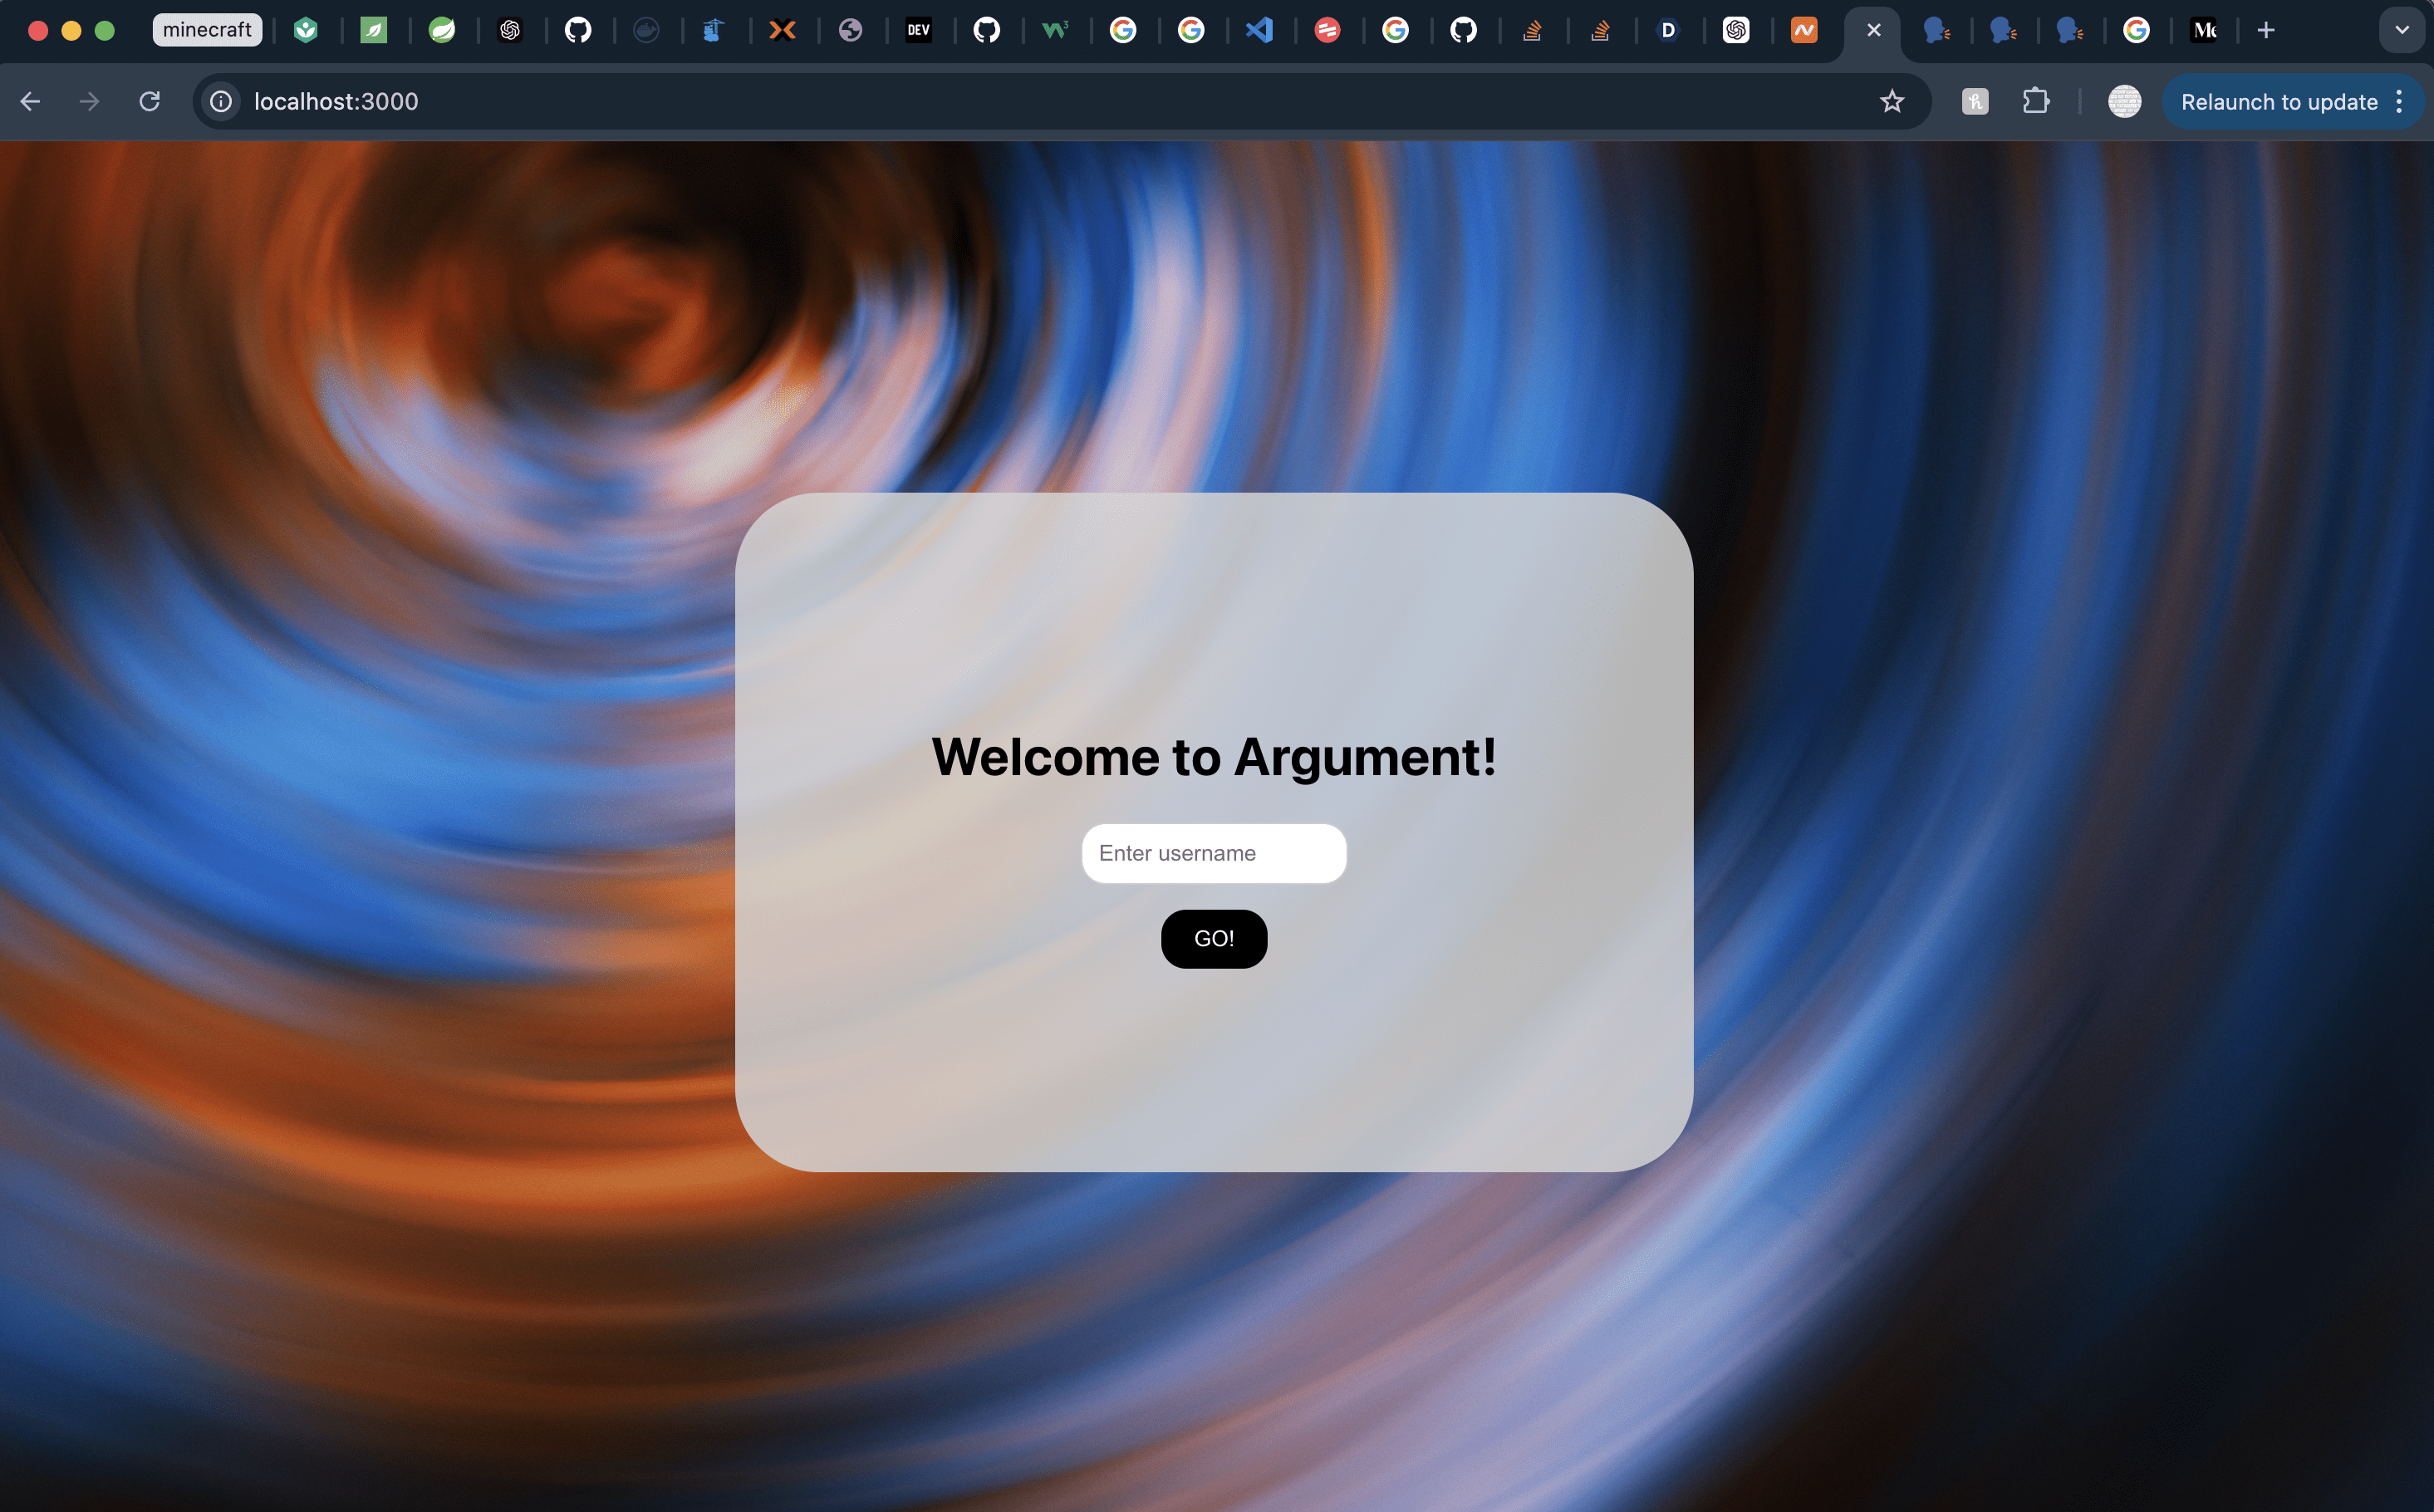Switch to the DEV Community tab

pos(918,30)
